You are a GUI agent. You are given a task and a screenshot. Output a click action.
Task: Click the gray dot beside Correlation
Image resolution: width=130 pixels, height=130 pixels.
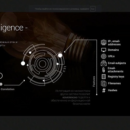[x=1, y=84]
